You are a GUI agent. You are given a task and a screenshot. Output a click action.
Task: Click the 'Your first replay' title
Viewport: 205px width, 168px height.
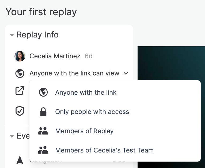(x=41, y=12)
